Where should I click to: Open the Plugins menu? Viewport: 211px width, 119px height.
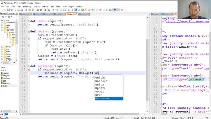[x=71, y=7]
